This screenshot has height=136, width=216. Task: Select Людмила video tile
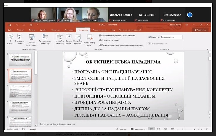pos(69,15)
